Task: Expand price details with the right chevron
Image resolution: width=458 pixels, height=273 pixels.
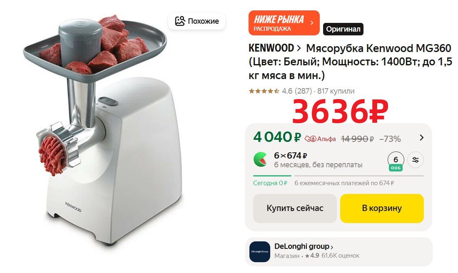Action: pyautogui.click(x=421, y=137)
